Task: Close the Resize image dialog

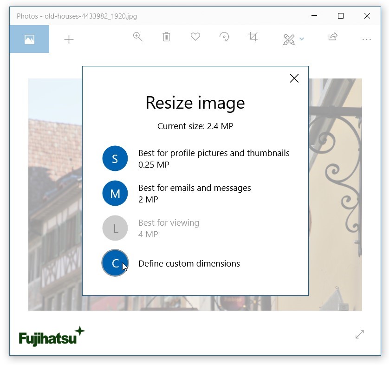Action: click(294, 78)
